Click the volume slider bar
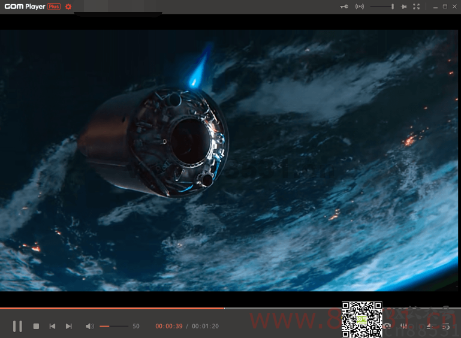Image resolution: width=461 pixels, height=338 pixels. coord(114,326)
